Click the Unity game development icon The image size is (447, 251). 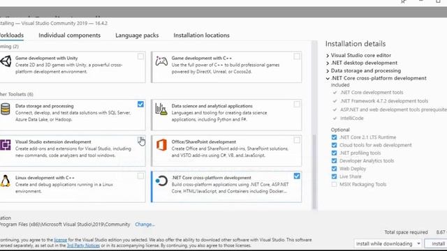coord(6,61)
